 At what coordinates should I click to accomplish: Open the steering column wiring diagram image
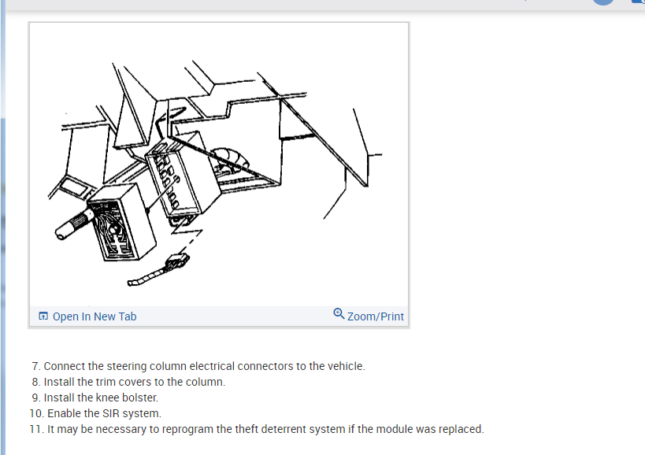tap(219, 165)
